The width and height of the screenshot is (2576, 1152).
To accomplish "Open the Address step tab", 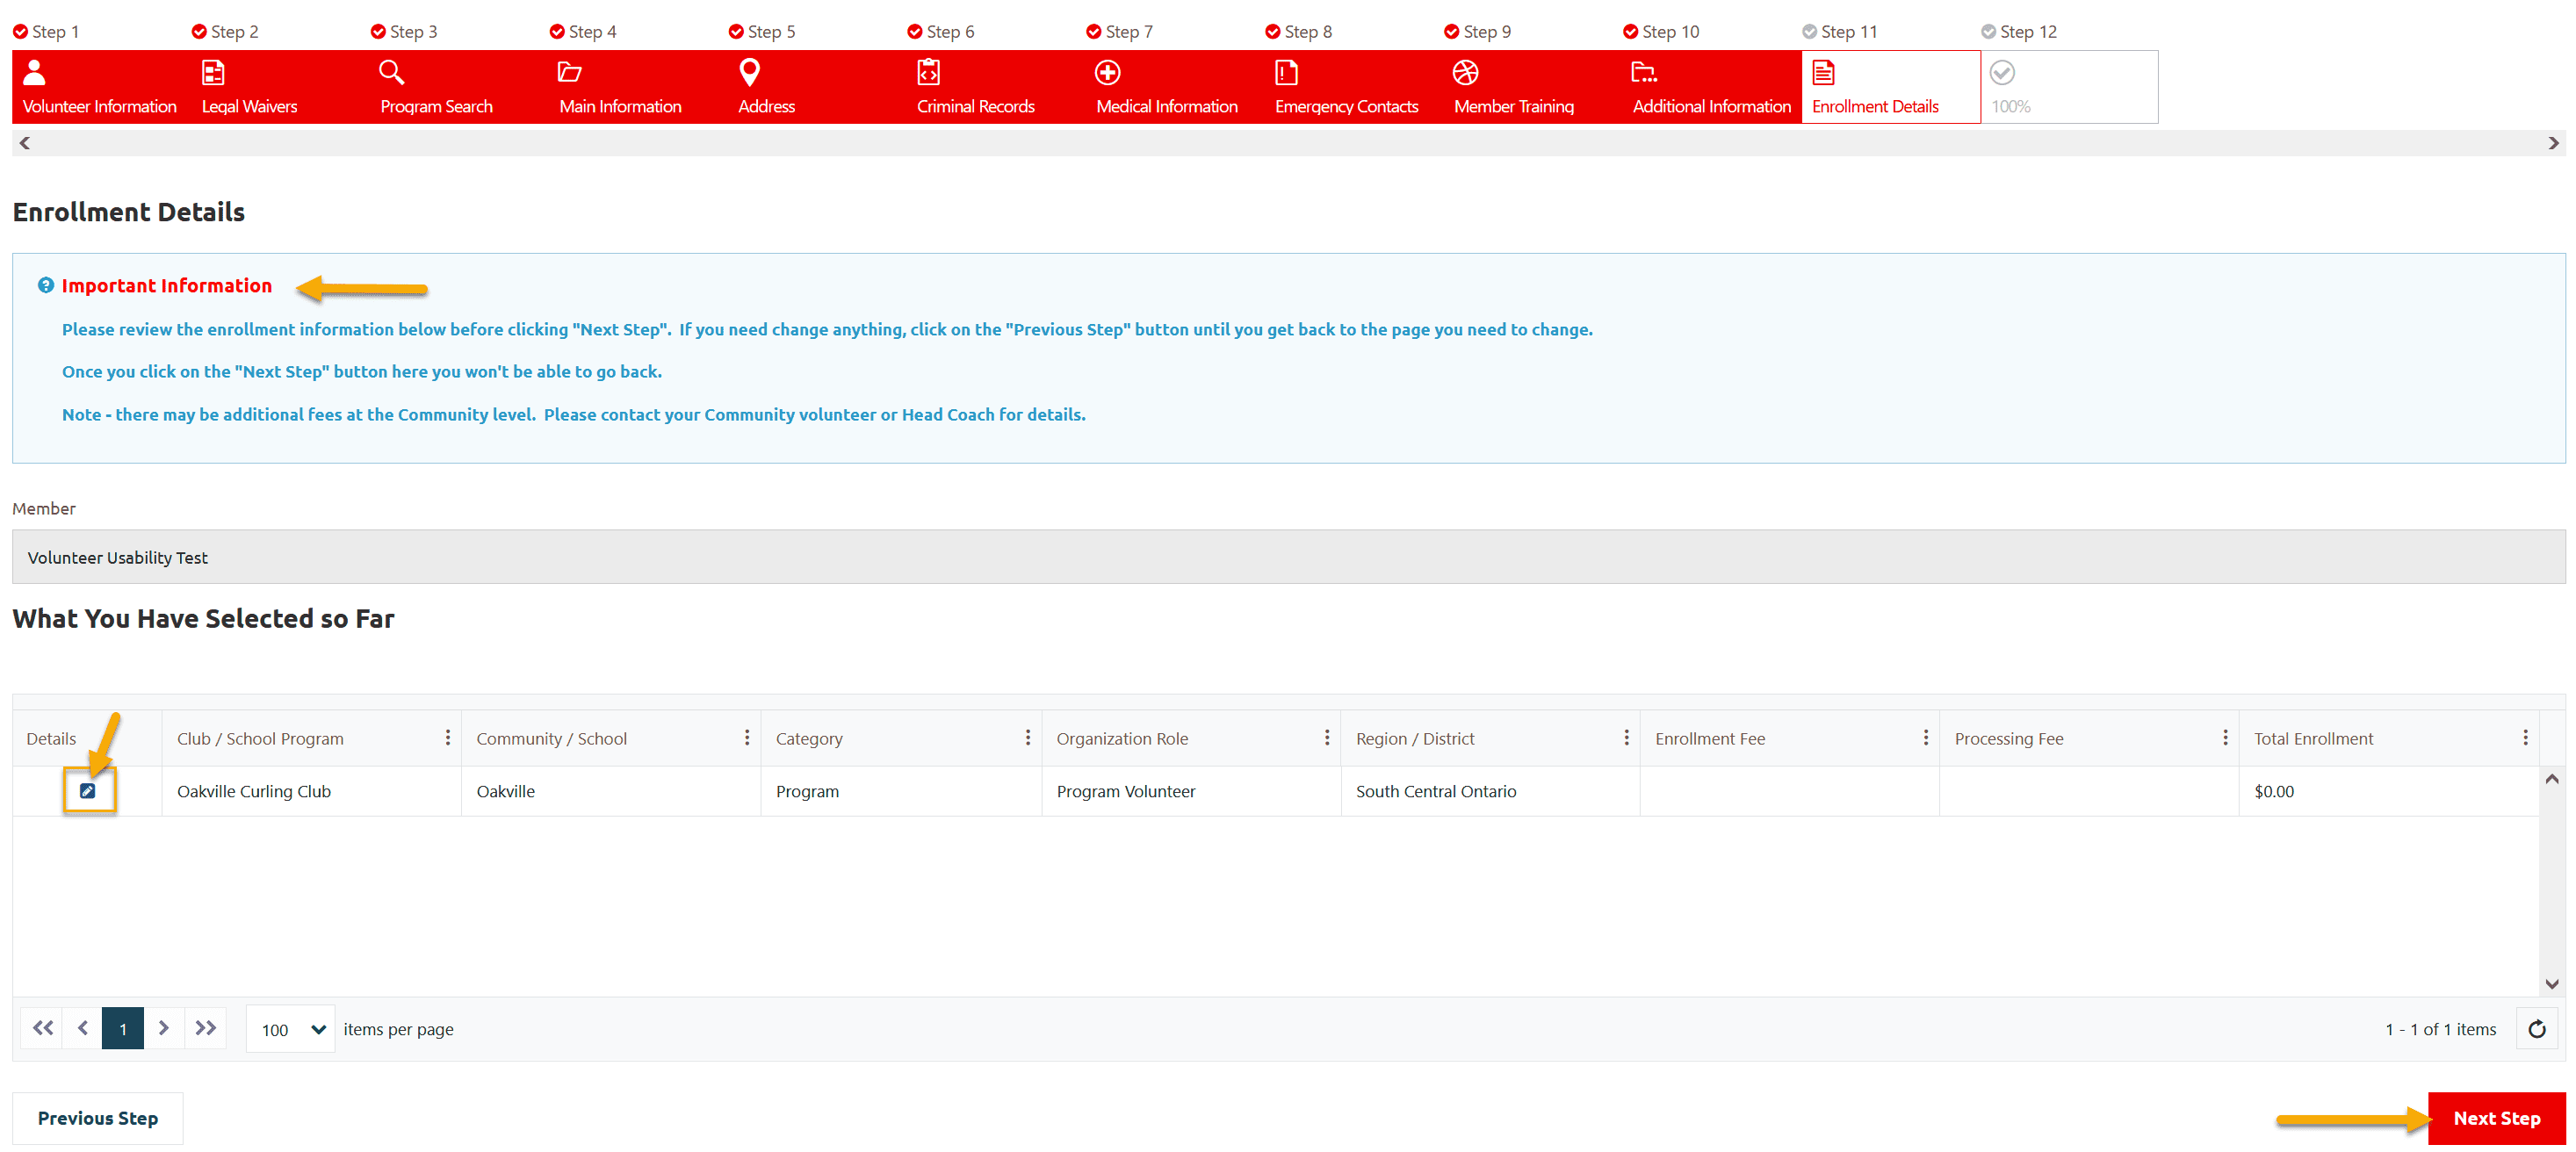I will pyautogui.click(x=817, y=87).
